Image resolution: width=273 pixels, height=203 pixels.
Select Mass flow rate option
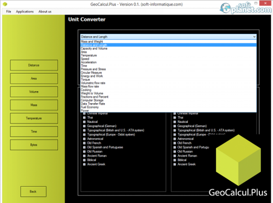point(168,86)
